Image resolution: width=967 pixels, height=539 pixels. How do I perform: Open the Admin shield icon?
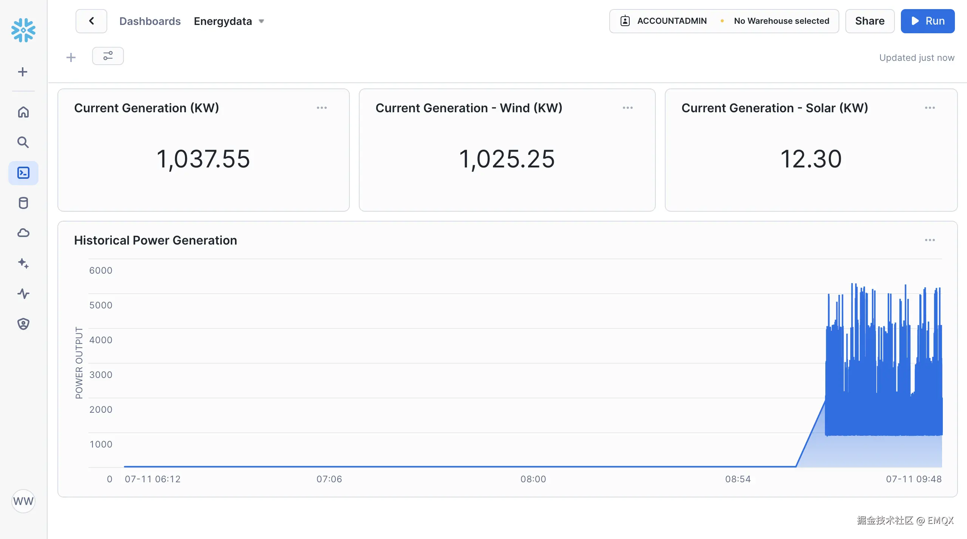[x=23, y=324]
